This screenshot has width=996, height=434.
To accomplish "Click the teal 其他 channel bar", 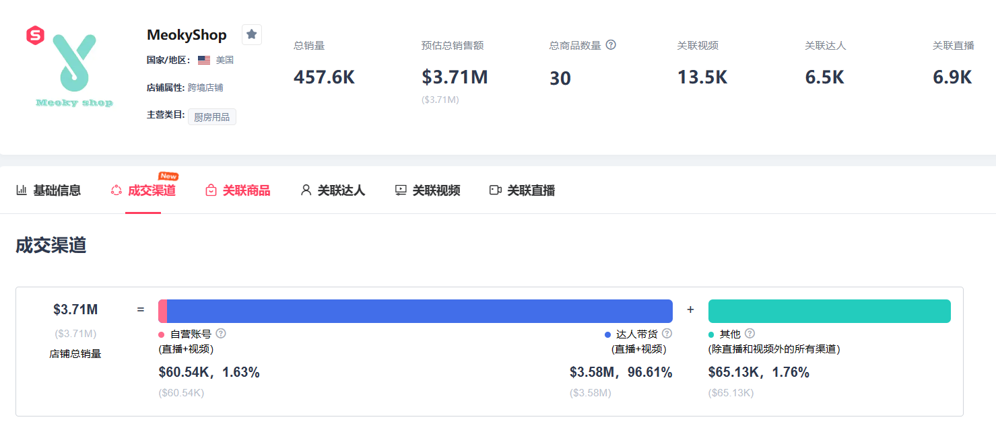I will 829,311.
